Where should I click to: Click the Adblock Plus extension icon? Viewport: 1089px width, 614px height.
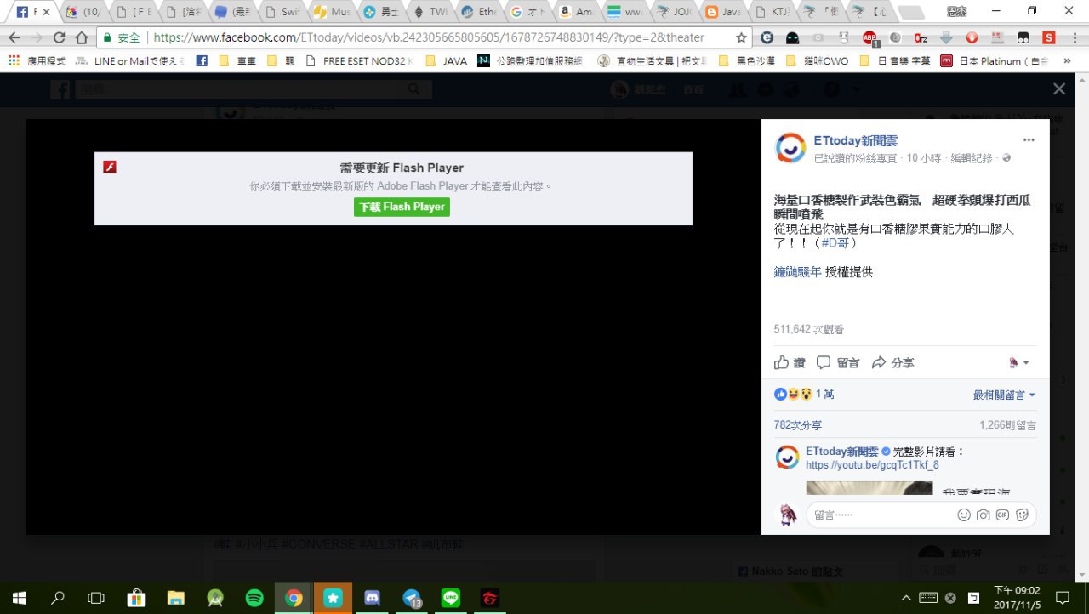(x=869, y=38)
